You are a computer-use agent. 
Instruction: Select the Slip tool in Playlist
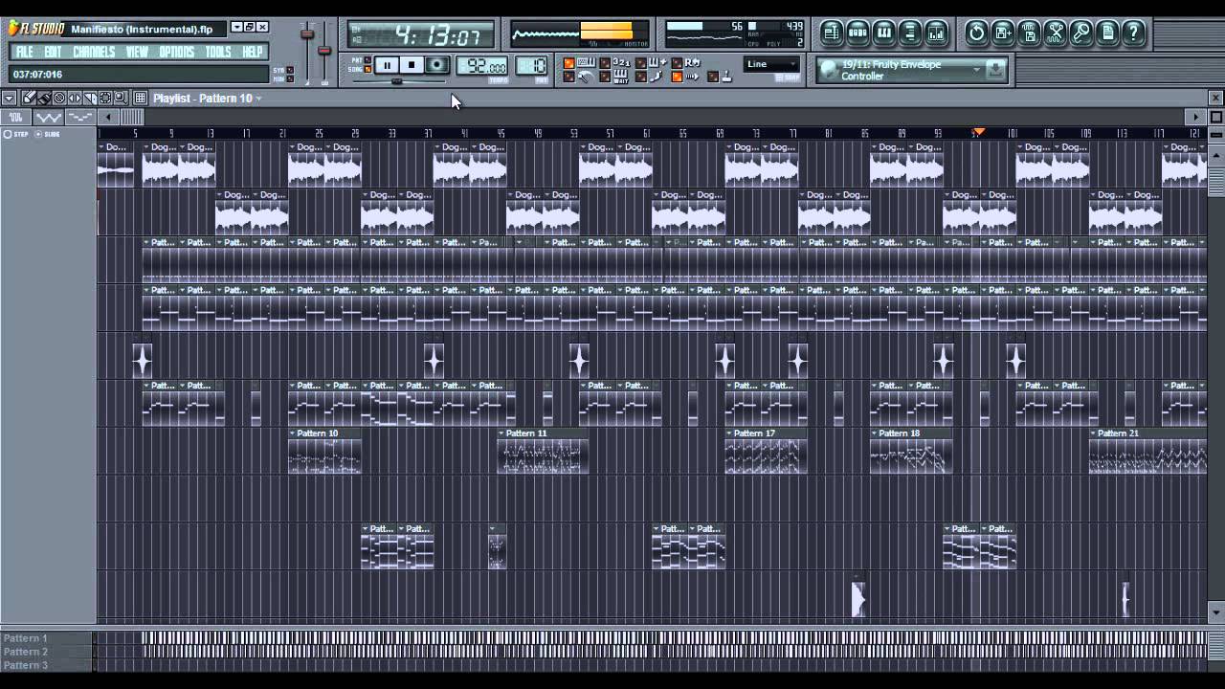[x=75, y=98]
